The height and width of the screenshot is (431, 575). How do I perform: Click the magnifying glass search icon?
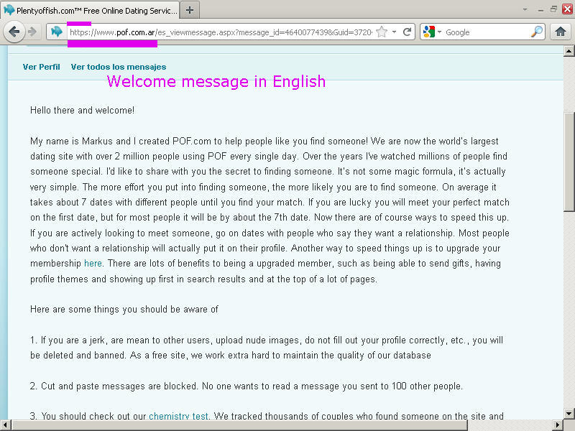537,32
